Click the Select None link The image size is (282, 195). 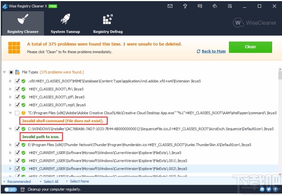click(x=79, y=181)
